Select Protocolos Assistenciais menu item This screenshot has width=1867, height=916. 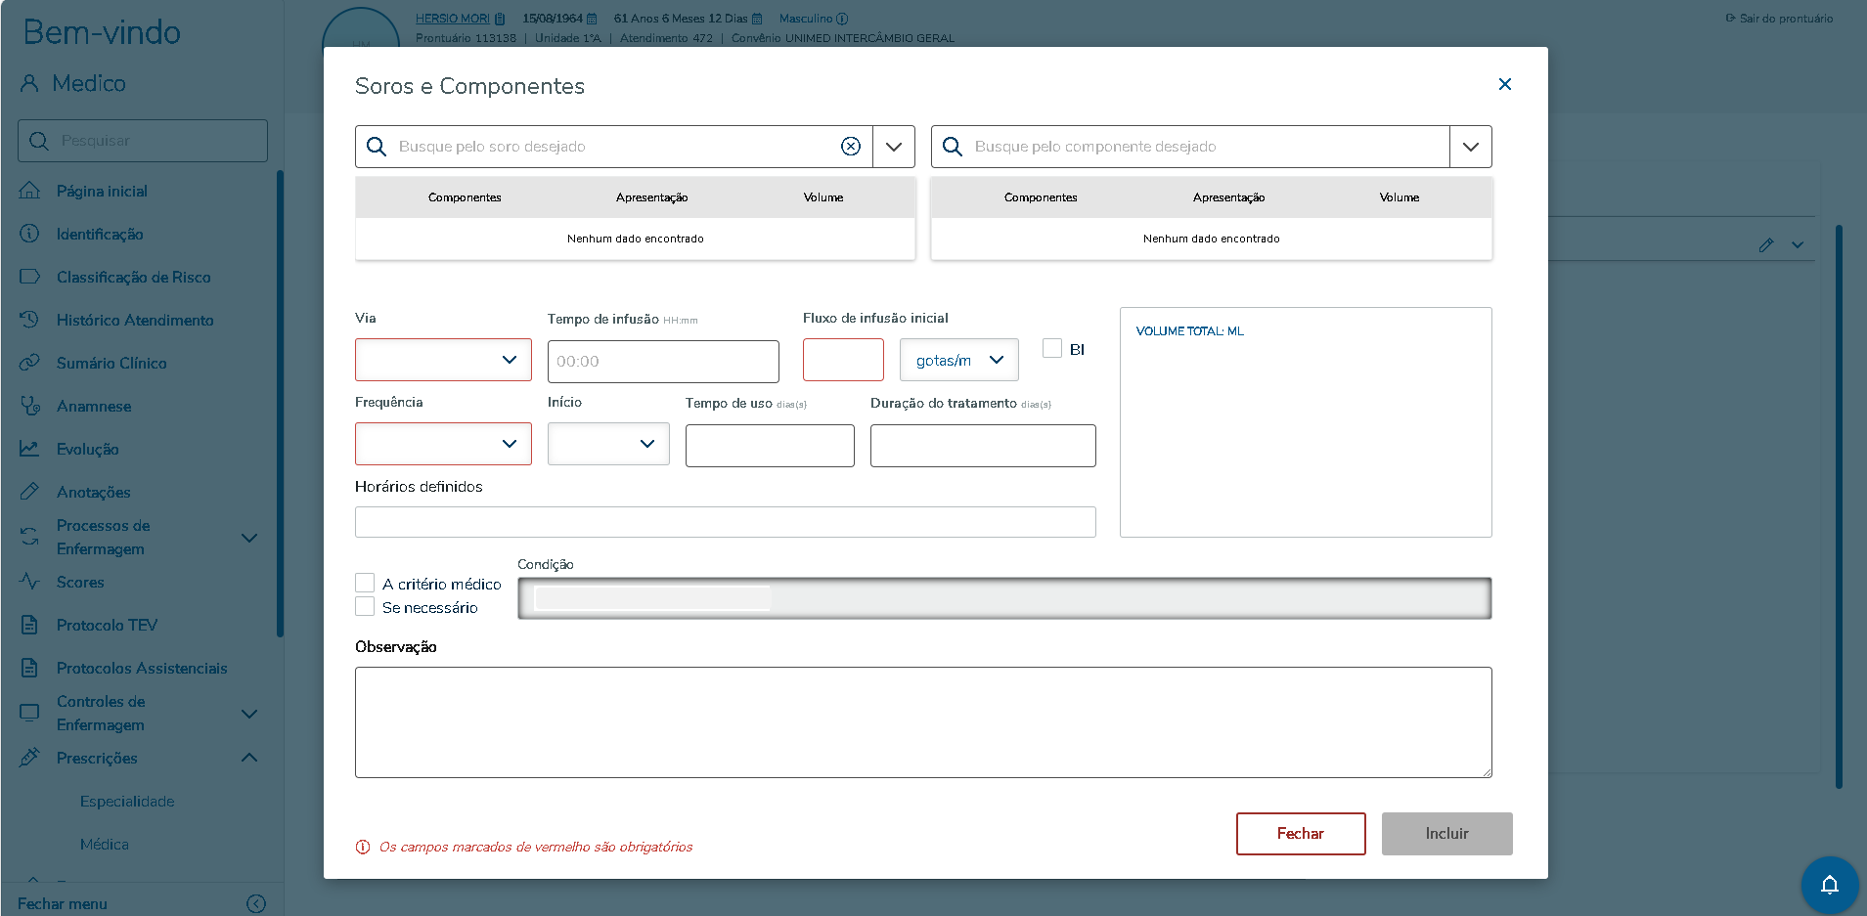click(x=142, y=668)
